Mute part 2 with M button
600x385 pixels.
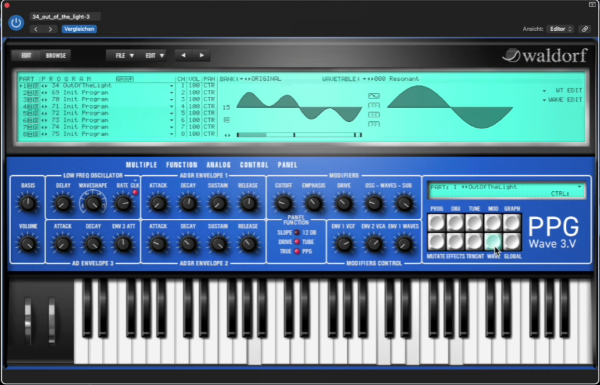point(30,92)
